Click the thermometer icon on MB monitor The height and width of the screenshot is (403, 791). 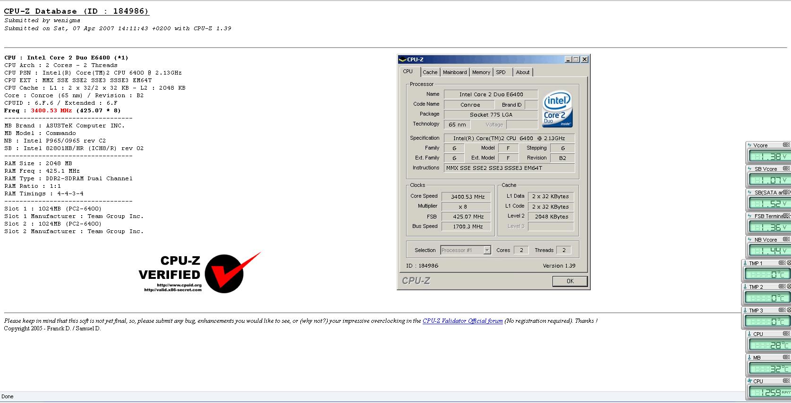click(x=749, y=357)
